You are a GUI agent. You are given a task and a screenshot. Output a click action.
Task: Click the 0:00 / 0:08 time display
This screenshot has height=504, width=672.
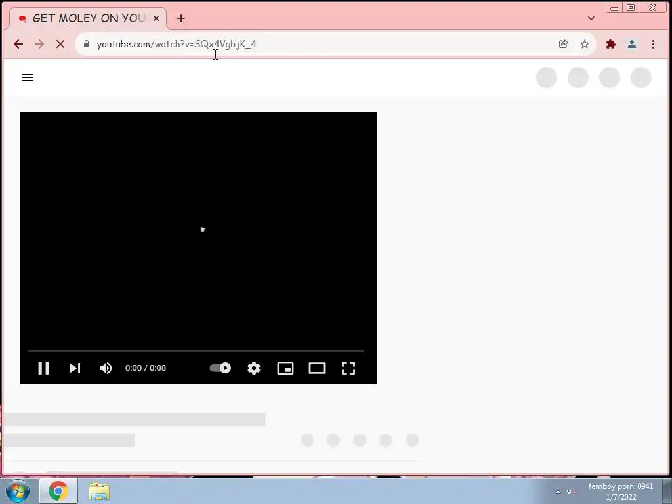coord(145,367)
